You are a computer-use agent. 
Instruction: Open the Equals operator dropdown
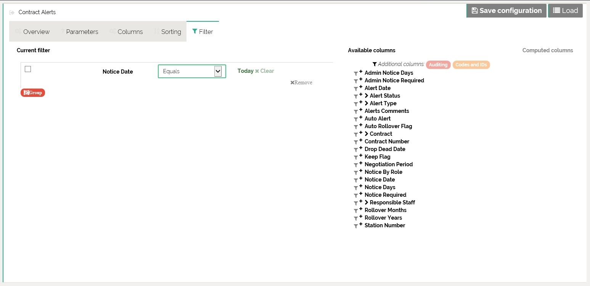(x=192, y=71)
